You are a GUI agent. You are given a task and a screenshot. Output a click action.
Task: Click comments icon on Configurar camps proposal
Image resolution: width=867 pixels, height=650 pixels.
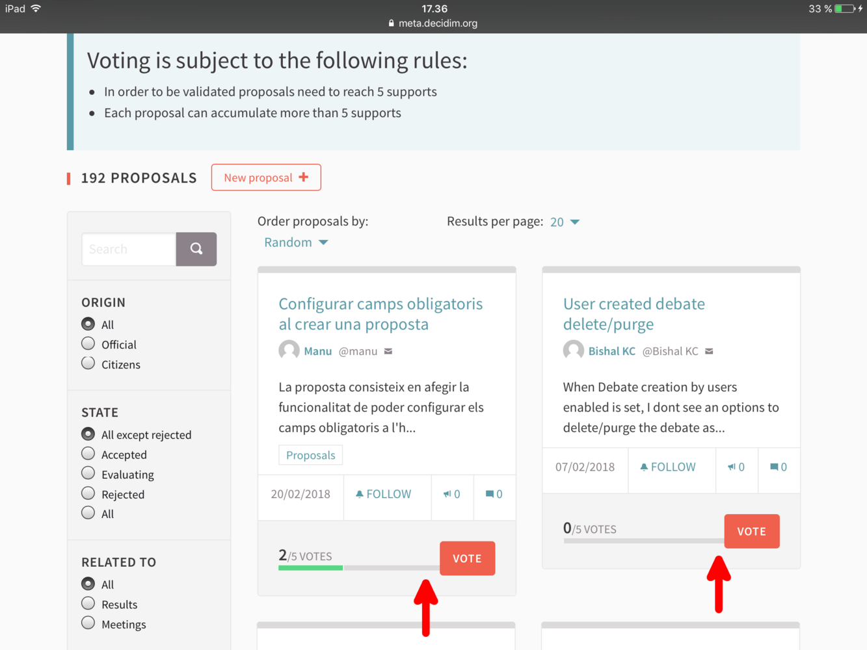pyautogui.click(x=490, y=494)
